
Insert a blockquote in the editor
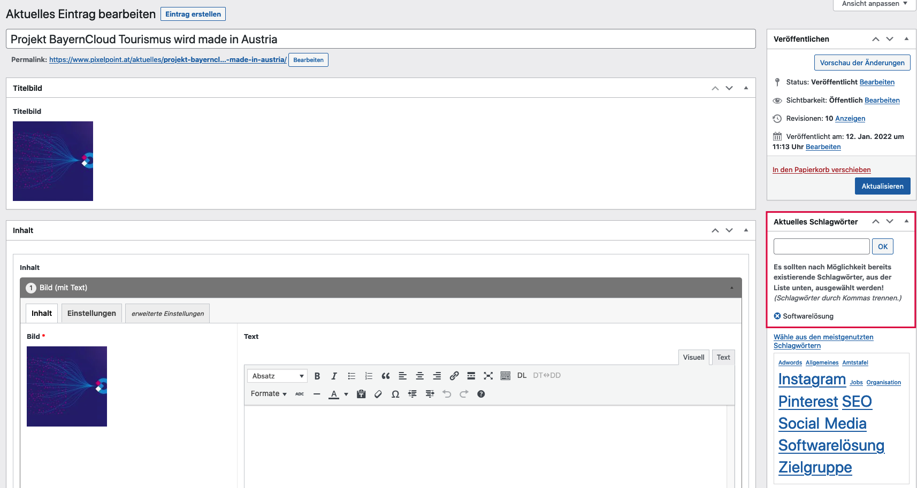click(x=385, y=376)
